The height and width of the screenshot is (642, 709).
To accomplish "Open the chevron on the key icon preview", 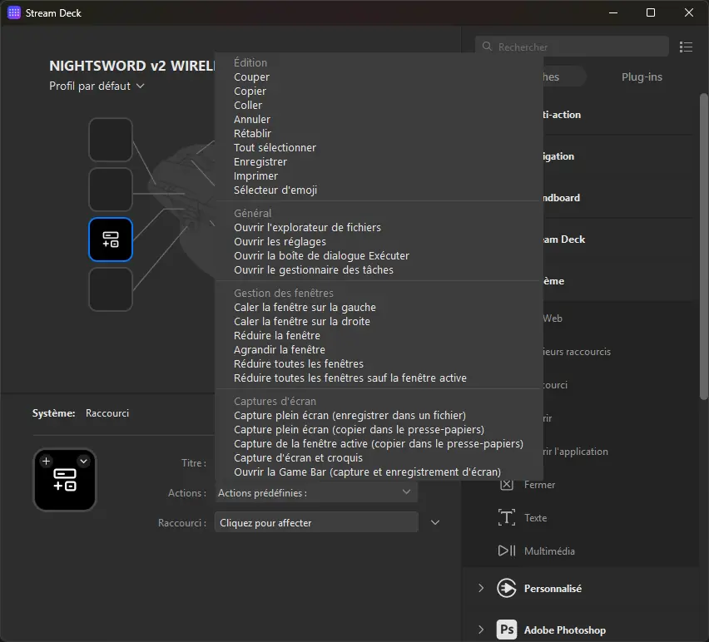I will (84, 461).
